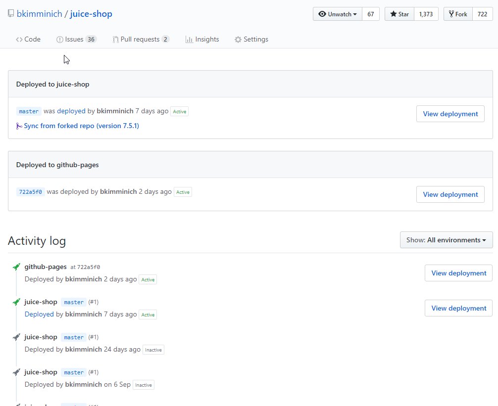
Task: Open the 722a5f0 commit in github-pages card
Action: [30, 192]
